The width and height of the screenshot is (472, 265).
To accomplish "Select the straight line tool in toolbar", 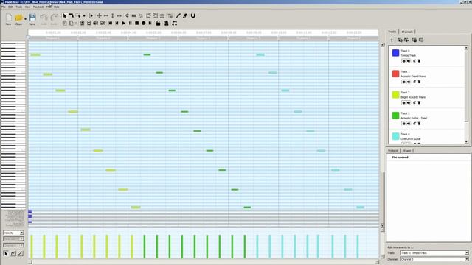I will [178, 15].
